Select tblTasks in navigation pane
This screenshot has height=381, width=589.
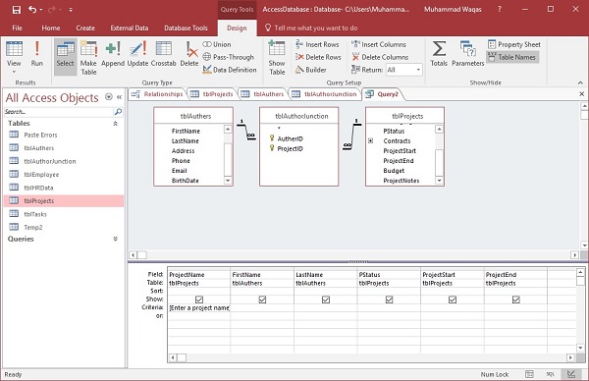[35, 214]
